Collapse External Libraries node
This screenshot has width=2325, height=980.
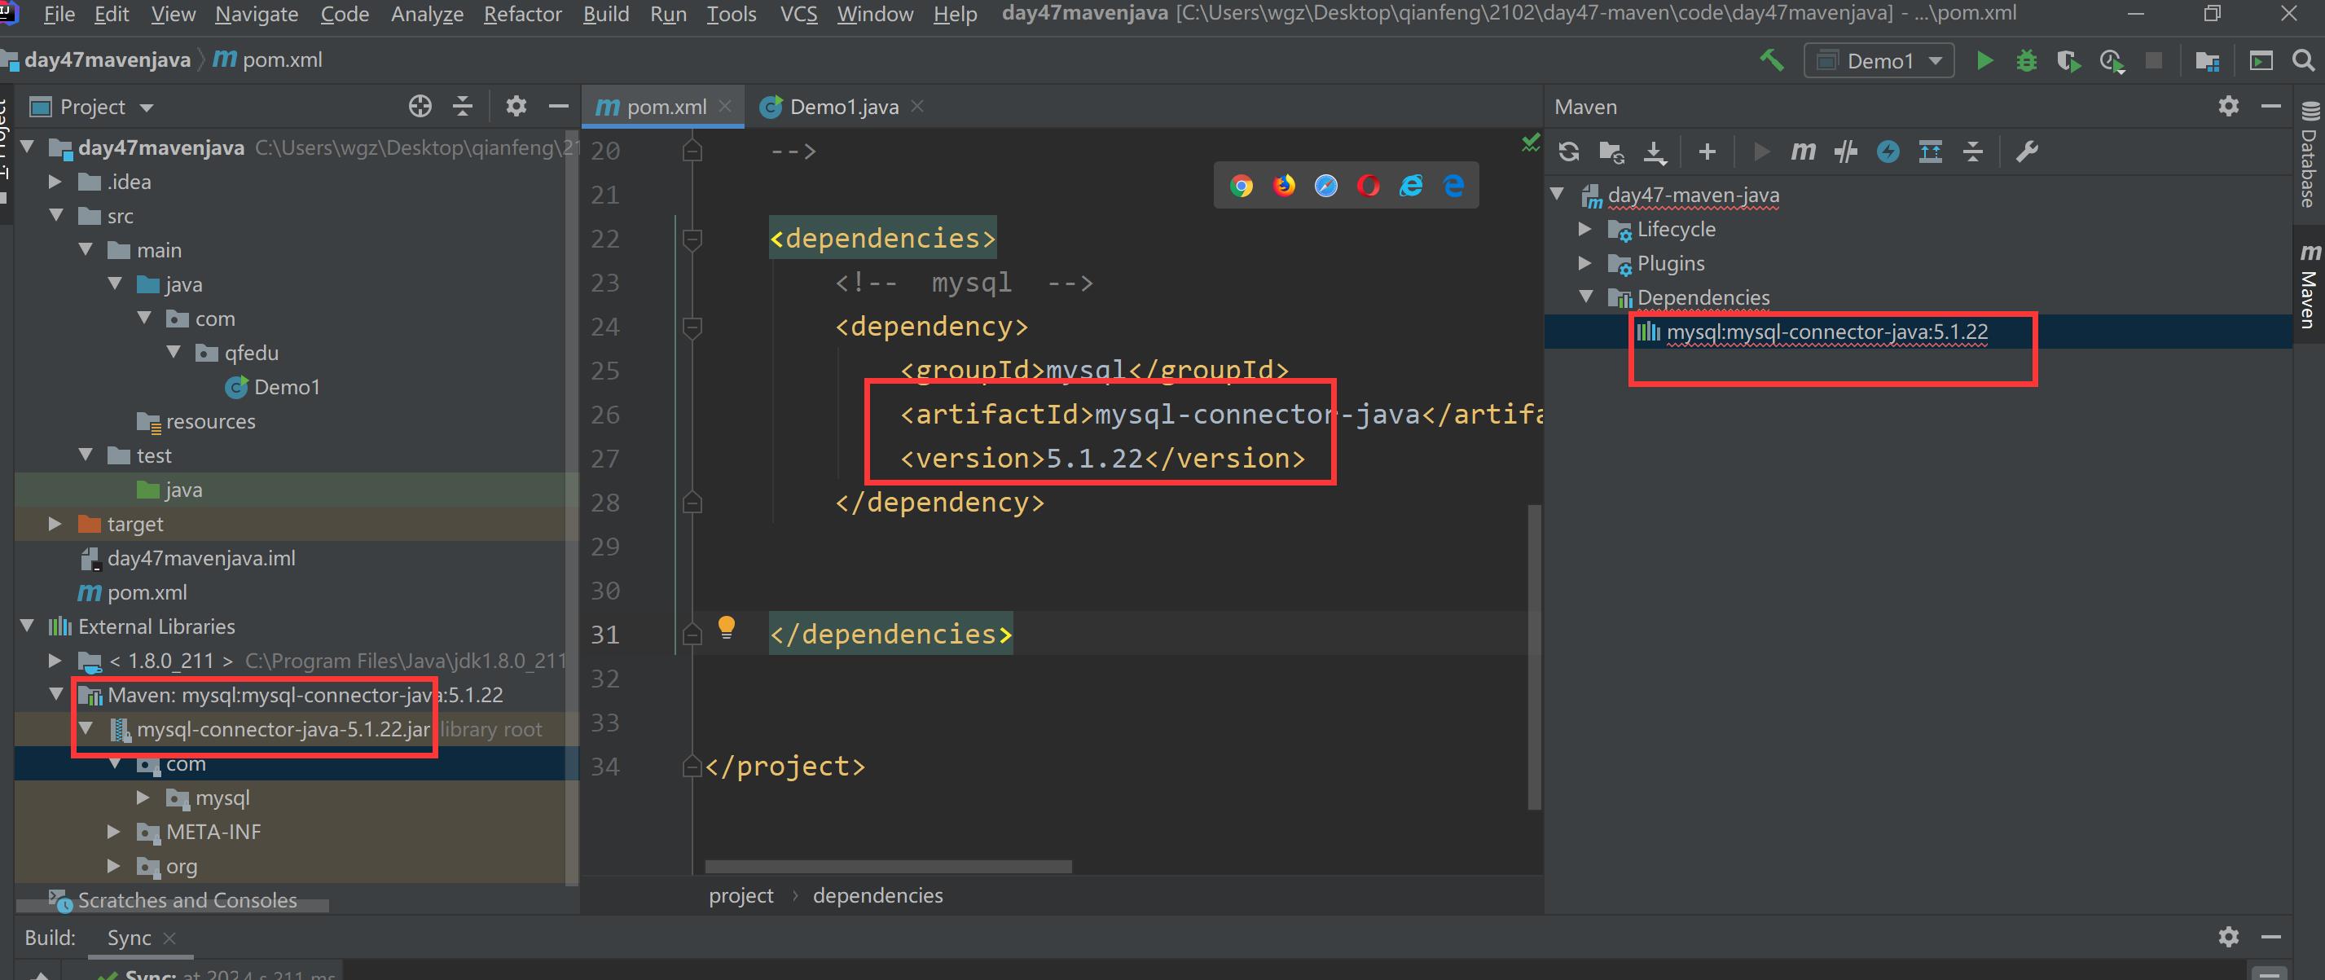coord(28,626)
